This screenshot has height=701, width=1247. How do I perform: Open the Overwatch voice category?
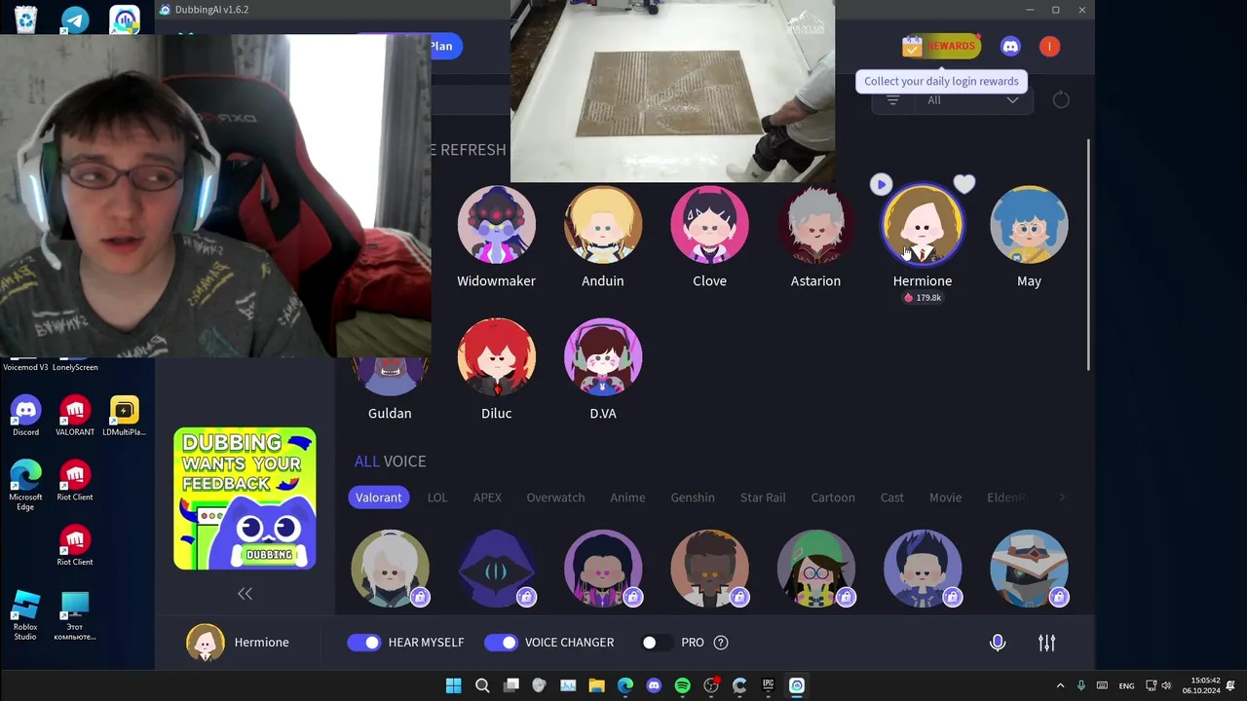pyautogui.click(x=555, y=498)
